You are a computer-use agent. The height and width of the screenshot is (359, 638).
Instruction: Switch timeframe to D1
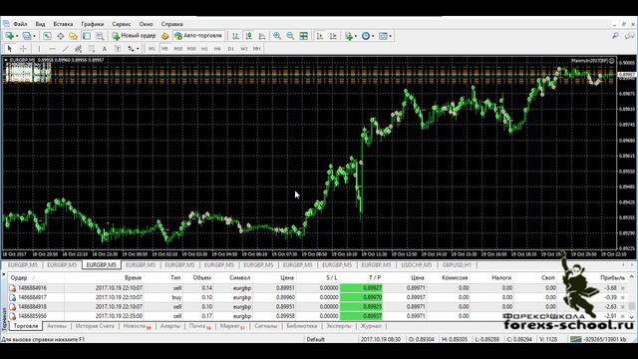tap(230, 49)
